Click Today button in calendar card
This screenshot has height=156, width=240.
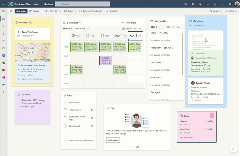(x=127, y=29)
